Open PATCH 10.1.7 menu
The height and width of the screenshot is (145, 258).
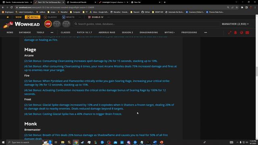84,32
